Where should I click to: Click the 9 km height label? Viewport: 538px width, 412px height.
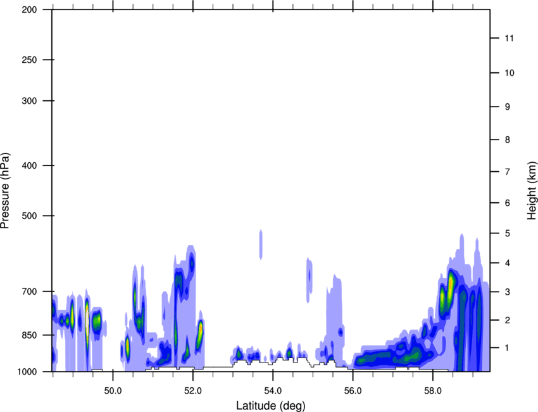[x=508, y=107]
